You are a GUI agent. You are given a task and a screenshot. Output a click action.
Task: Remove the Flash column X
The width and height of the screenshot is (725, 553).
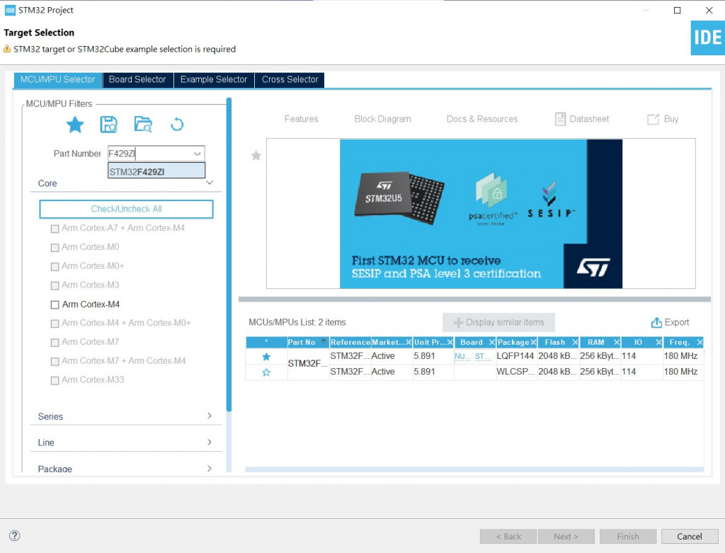click(x=575, y=342)
